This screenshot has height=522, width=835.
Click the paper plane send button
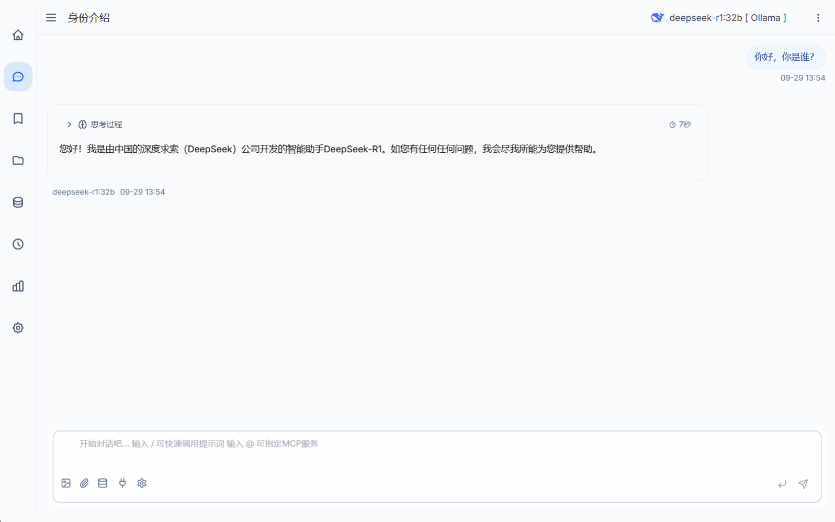803,484
